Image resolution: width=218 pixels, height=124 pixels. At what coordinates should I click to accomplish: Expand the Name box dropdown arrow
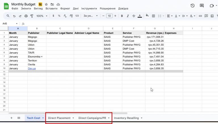click(x=17, y=24)
